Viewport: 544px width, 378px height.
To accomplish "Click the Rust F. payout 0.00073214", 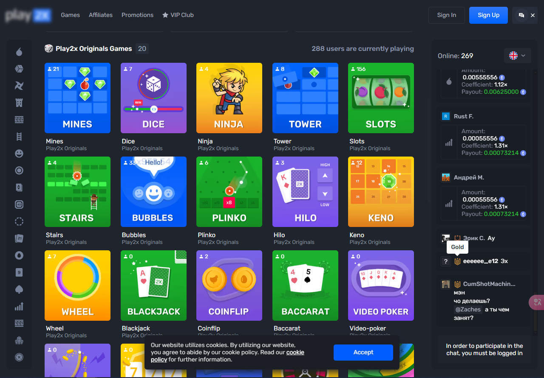I will pyautogui.click(x=501, y=153).
